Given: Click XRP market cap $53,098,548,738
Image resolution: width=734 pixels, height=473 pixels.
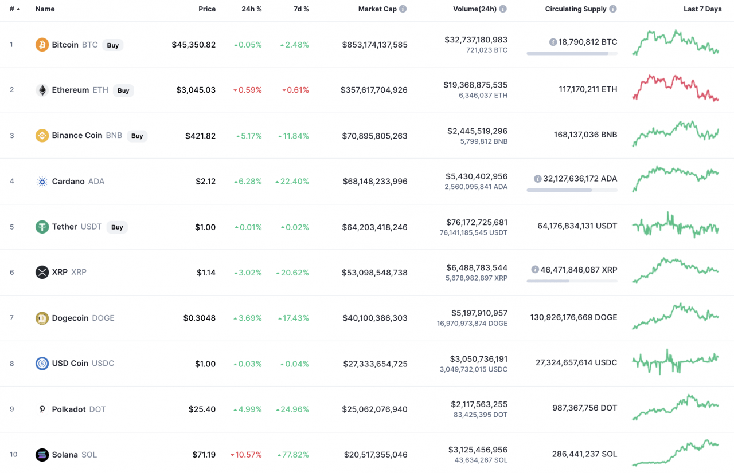Looking at the screenshot, I should tap(375, 273).
